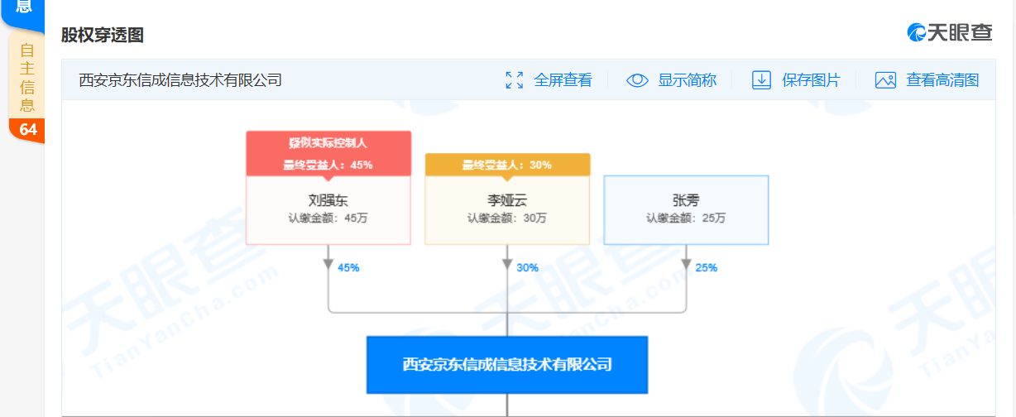Select the 李娅云 shareholder node
This screenshot has width=1016, height=417.
coord(507,210)
